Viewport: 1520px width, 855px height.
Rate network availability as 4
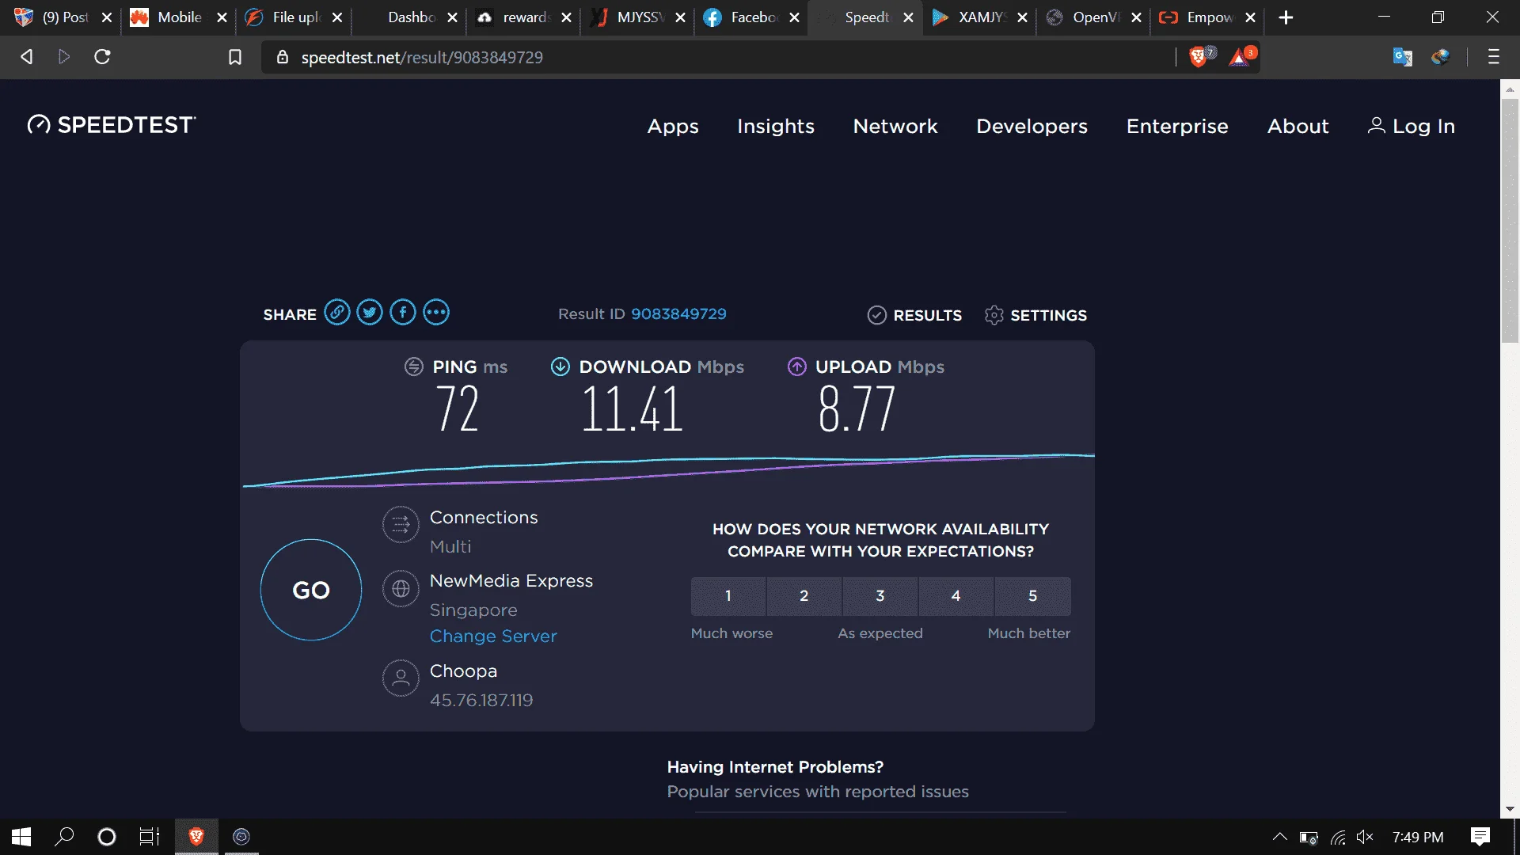tap(956, 596)
